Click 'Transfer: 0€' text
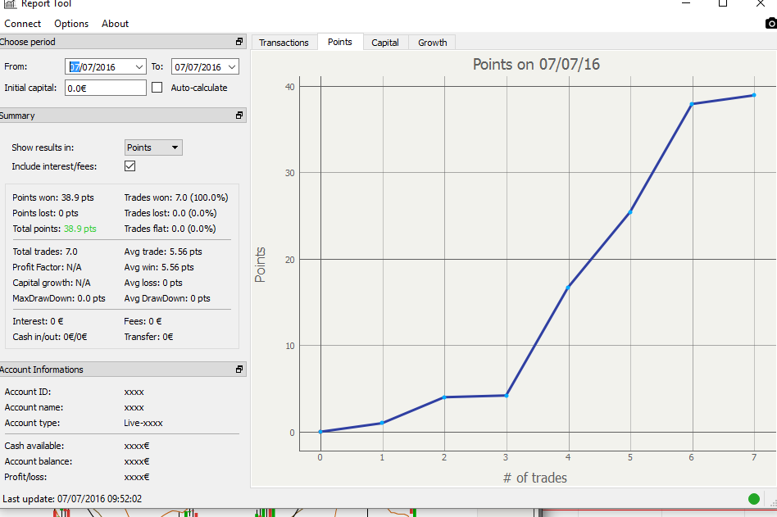The width and height of the screenshot is (777, 517). coord(148,337)
